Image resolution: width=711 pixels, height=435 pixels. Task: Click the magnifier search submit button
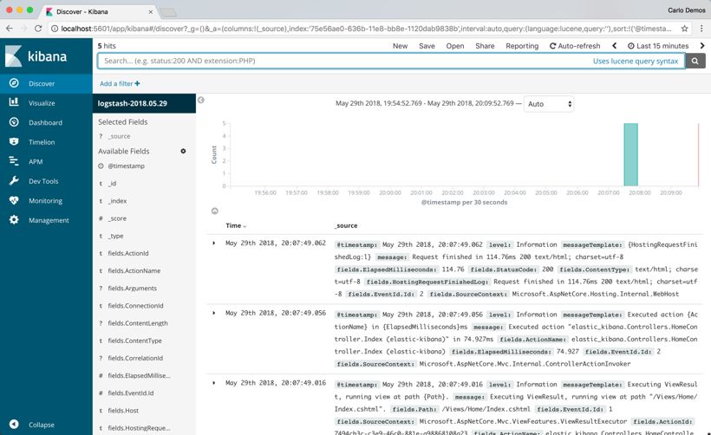coord(695,61)
